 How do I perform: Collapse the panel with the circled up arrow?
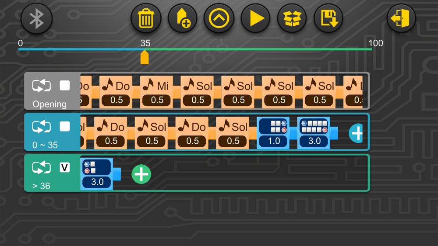(219, 18)
